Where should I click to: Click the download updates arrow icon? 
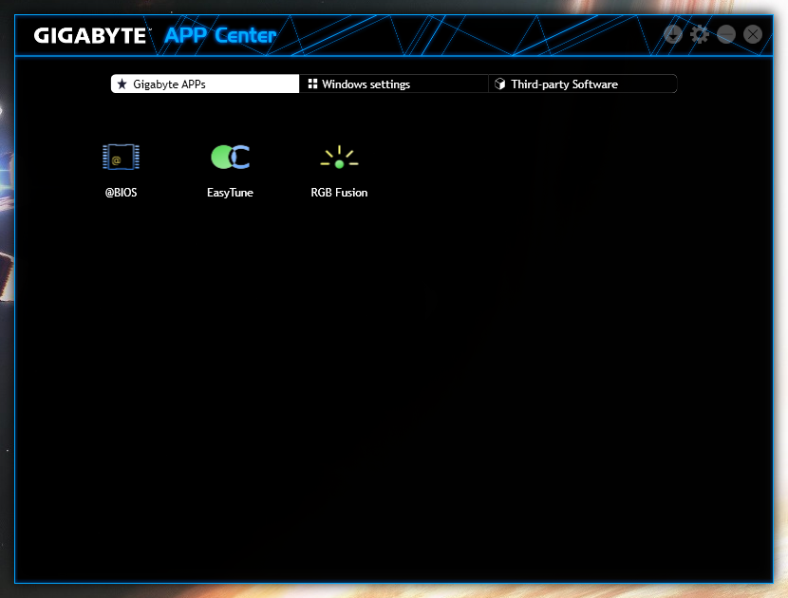coord(673,34)
